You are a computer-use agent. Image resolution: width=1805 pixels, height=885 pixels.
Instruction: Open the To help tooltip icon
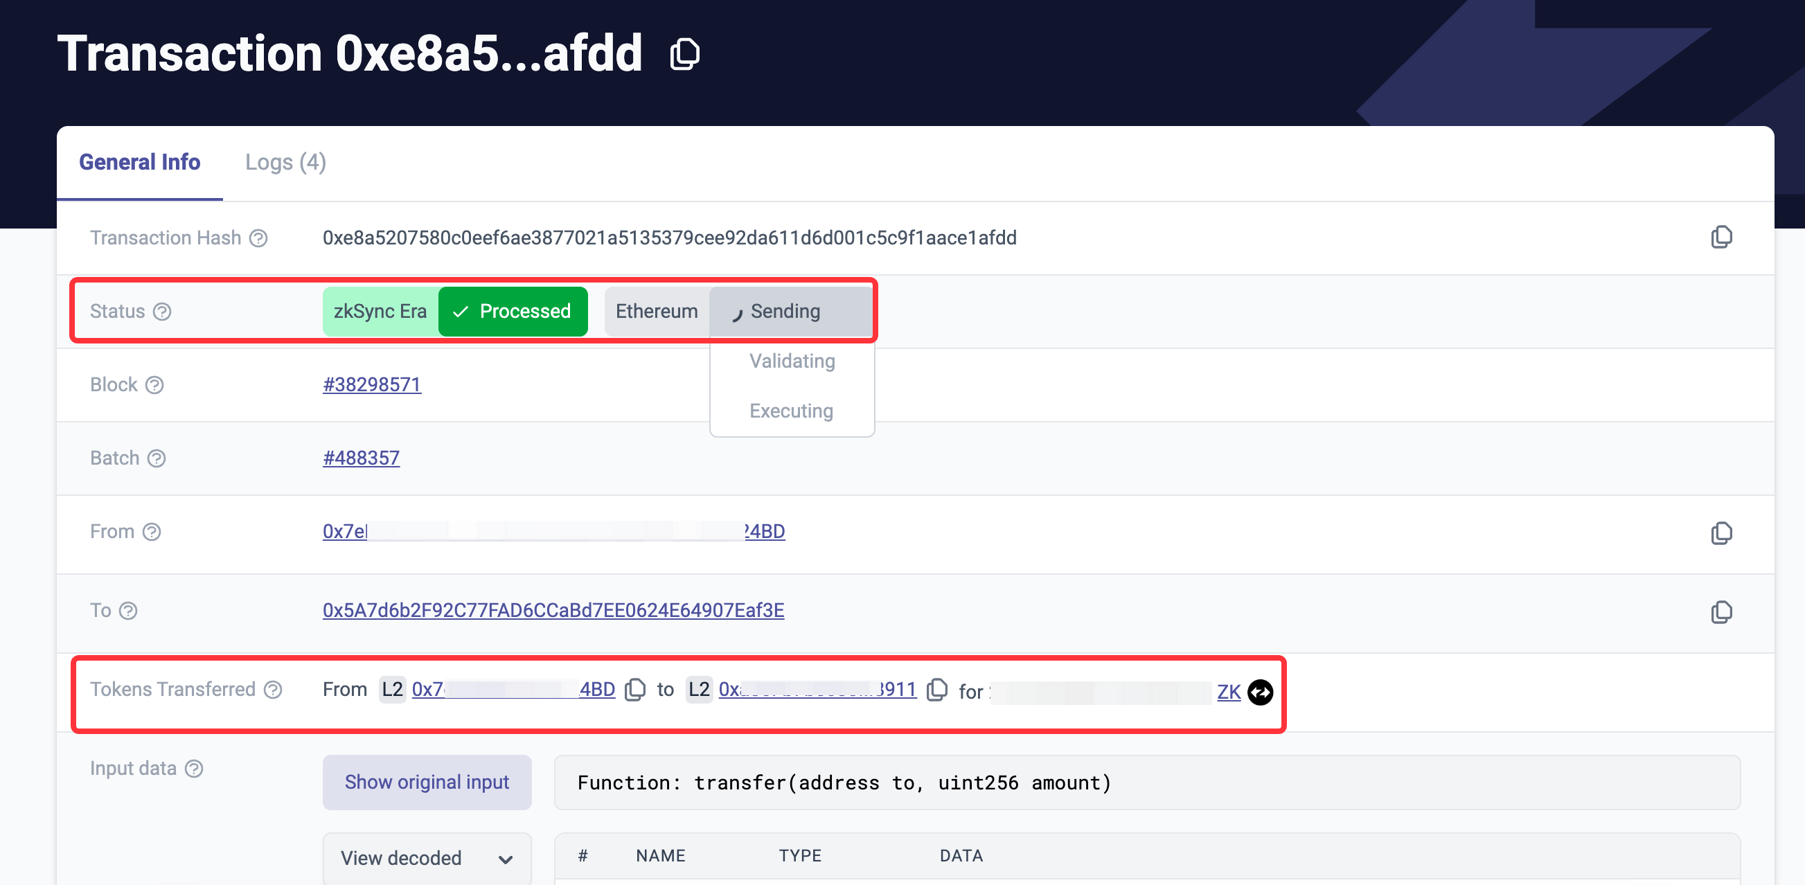pyautogui.click(x=128, y=611)
